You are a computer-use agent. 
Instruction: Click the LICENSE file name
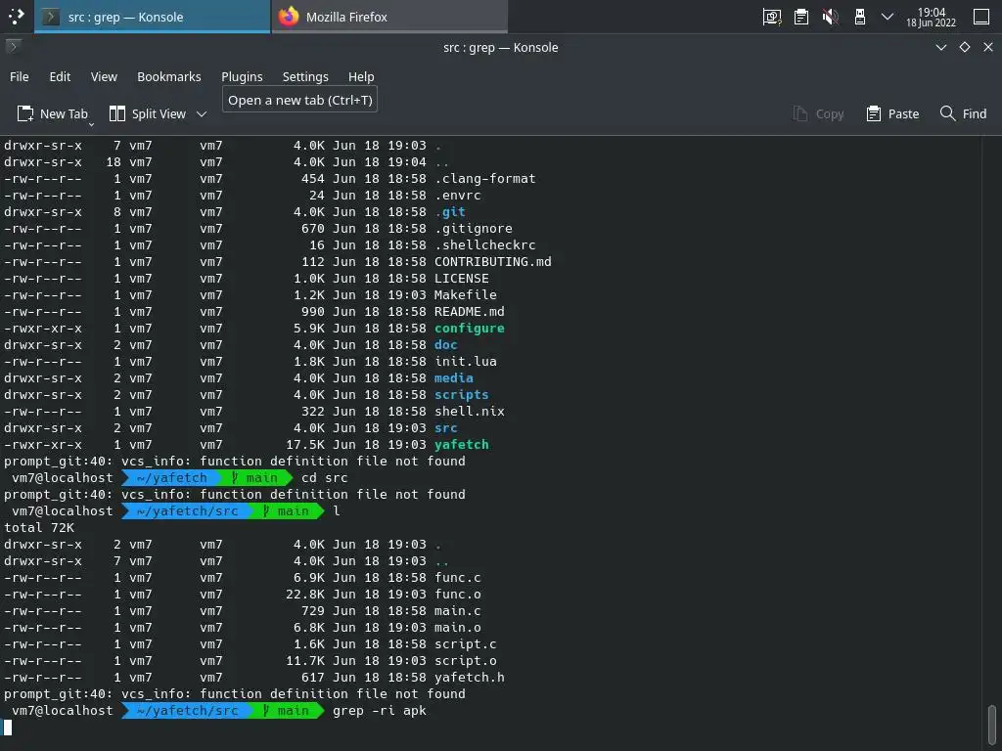(462, 279)
